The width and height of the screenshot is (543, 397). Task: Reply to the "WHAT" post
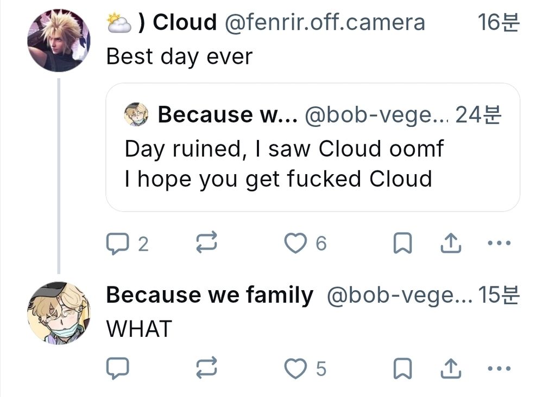tap(116, 369)
